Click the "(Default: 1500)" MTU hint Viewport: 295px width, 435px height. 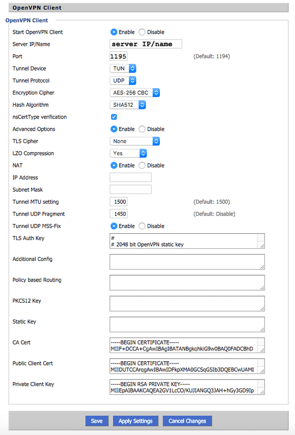point(212,202)
